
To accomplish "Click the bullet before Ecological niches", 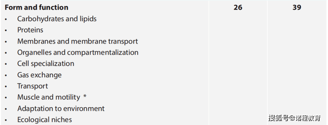I will tap(6, 120).
